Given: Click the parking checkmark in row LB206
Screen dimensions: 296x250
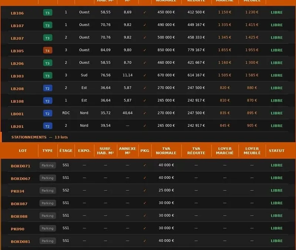Looking at the screenshot, I should [145, 63].
